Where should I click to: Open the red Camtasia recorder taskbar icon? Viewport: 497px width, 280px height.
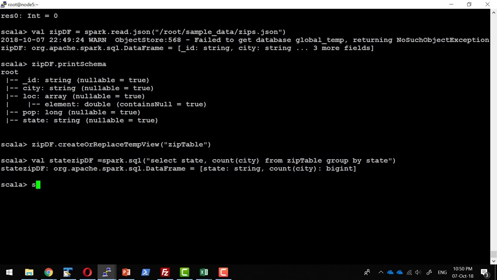tap(223, 272)
